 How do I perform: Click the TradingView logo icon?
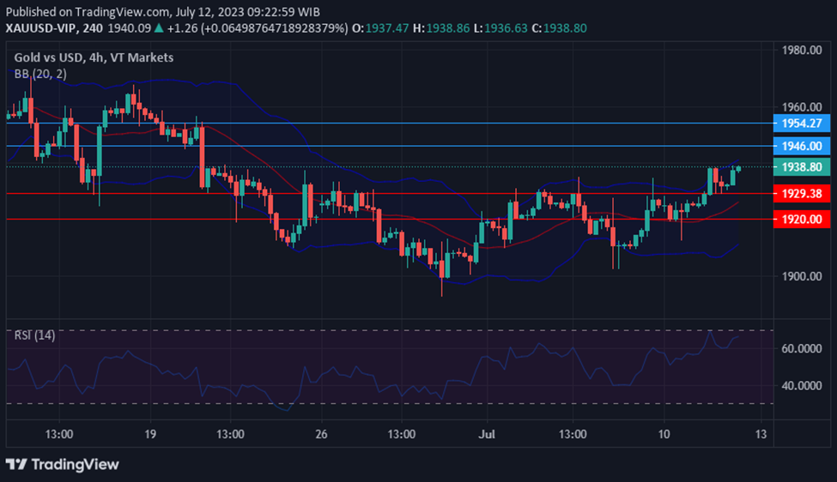click(16, 464)
